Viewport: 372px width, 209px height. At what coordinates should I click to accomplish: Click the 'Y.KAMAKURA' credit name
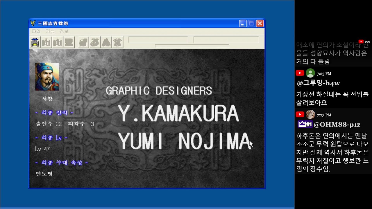coord(178,113)
